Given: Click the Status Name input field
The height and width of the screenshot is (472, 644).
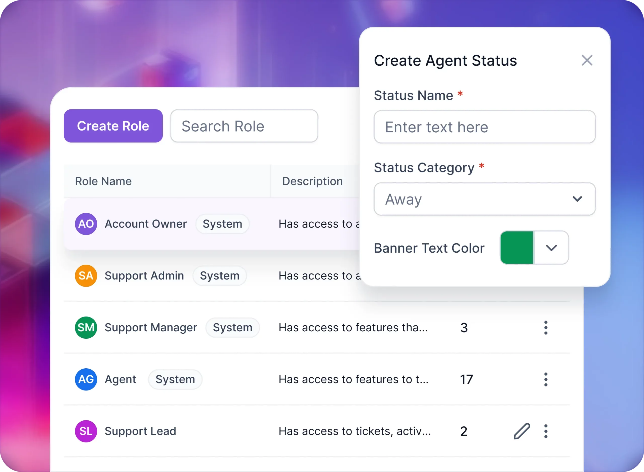Looking at the screenshot, I should [485, 127].
